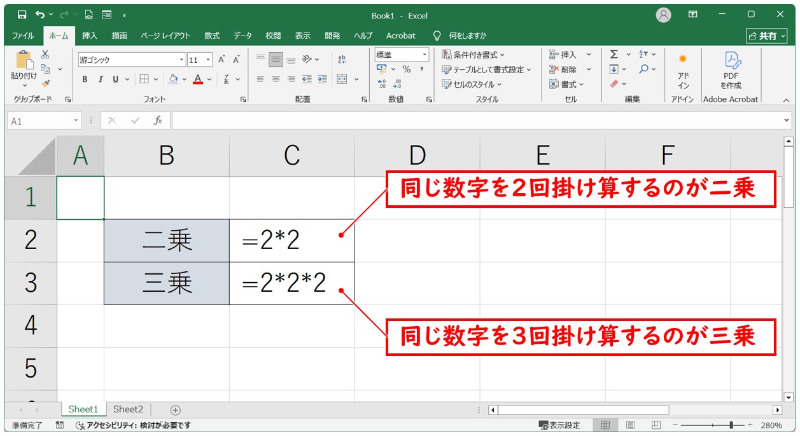Select cell C3 containing =2*2*2

[291, 283]
